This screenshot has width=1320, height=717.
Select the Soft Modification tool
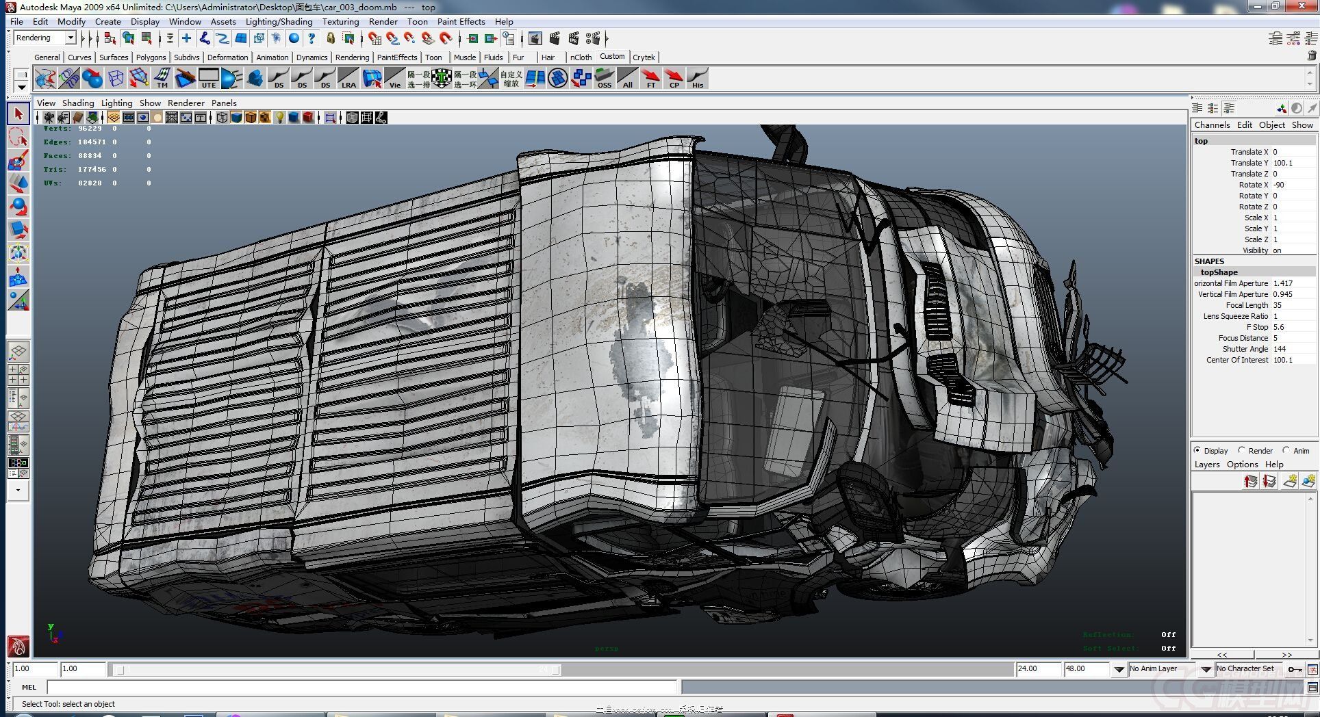(x=18, y=277)
